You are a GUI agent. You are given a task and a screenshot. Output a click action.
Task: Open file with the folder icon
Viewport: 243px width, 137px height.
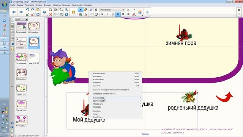pos(38,10)
